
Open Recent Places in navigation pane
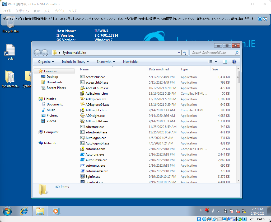point(56,88)
